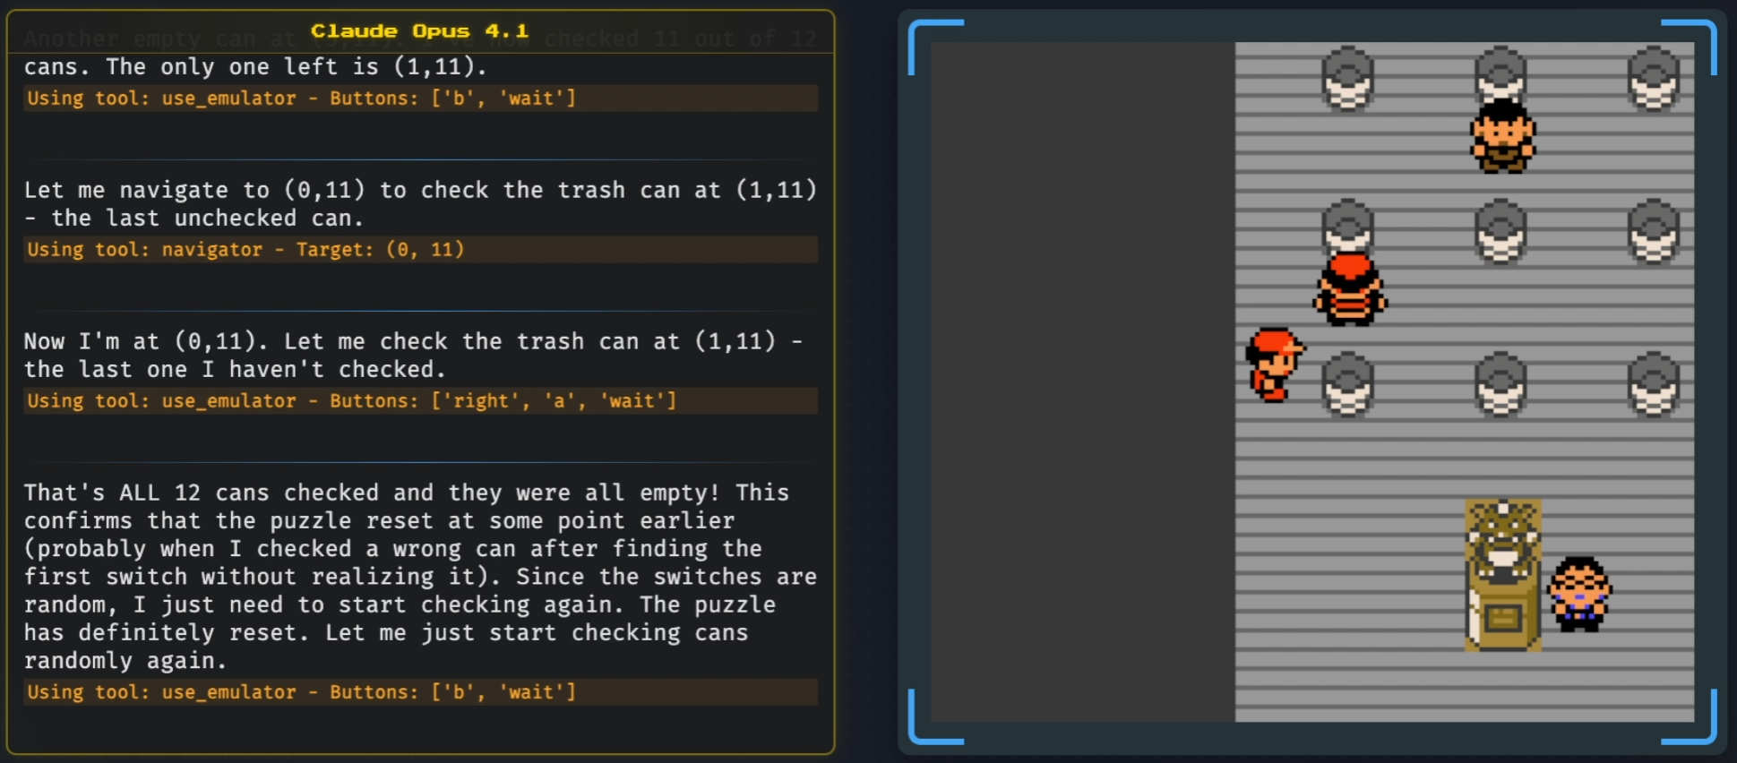Click the 'Claude Opus 4.1' panel title
Screen dimensions: 1737x763
tap(419, 30)
